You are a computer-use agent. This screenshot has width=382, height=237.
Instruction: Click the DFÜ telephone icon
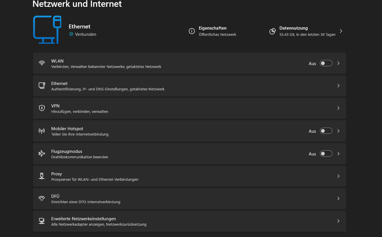pyautogui.click(x=42, y=199)
